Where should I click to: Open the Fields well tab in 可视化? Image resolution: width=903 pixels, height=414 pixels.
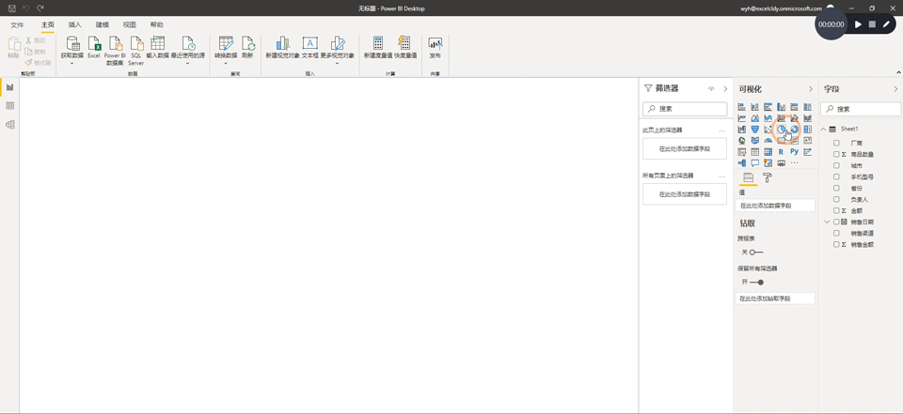point(748,177)
